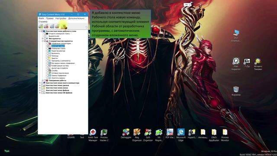This screenshot has height=156, width=277.
Task: Tick the Управление компьютером checkbox
Action: pyautogui.click(x=48, y=43)
